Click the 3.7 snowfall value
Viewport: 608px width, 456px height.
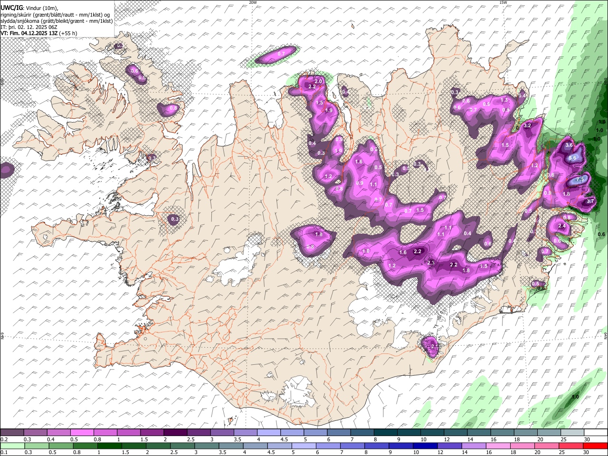coord(590,201)
